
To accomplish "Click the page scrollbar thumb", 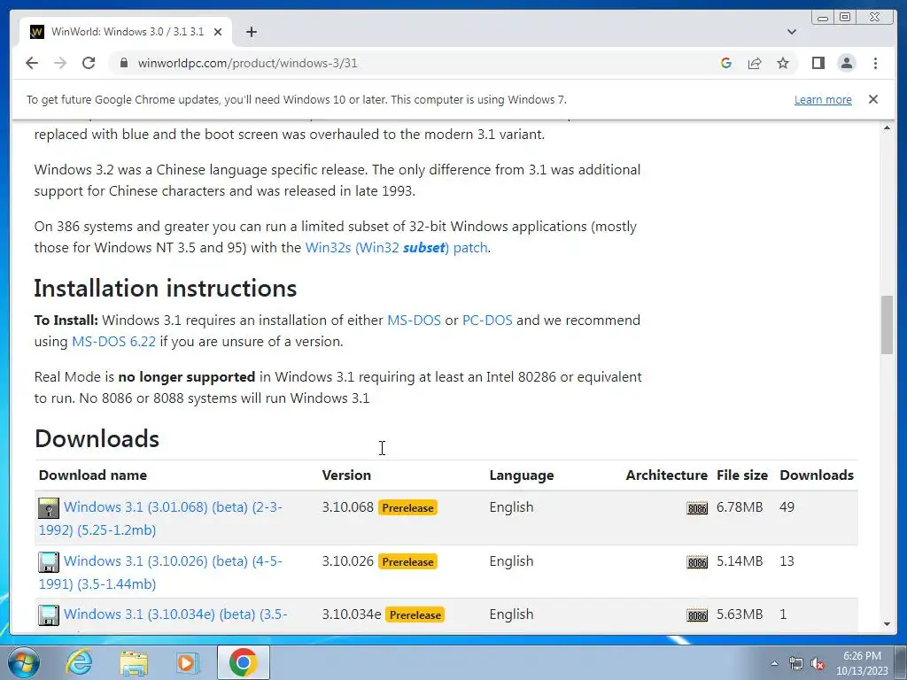I will click(887, 324).
